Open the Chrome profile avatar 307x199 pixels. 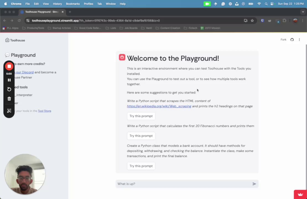click(295, 20)
